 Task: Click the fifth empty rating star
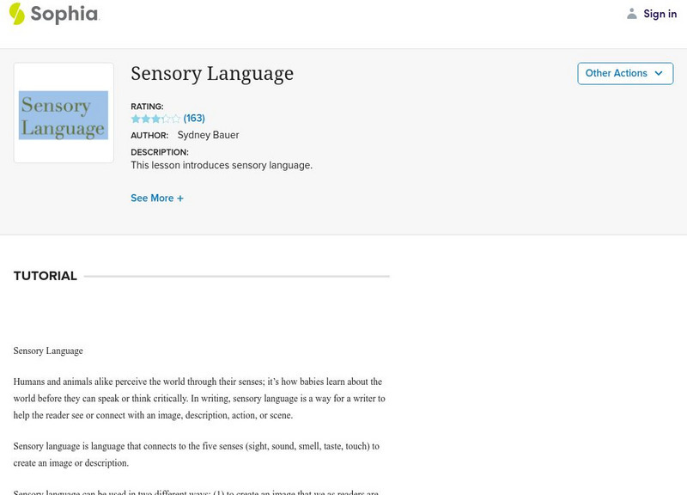177,118
